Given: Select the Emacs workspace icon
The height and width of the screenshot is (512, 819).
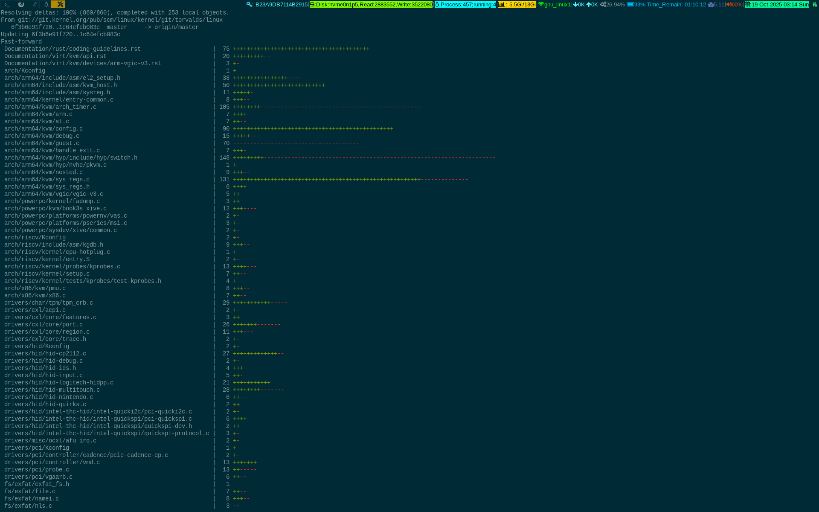Looking at the screenshot, I should 35,4.
